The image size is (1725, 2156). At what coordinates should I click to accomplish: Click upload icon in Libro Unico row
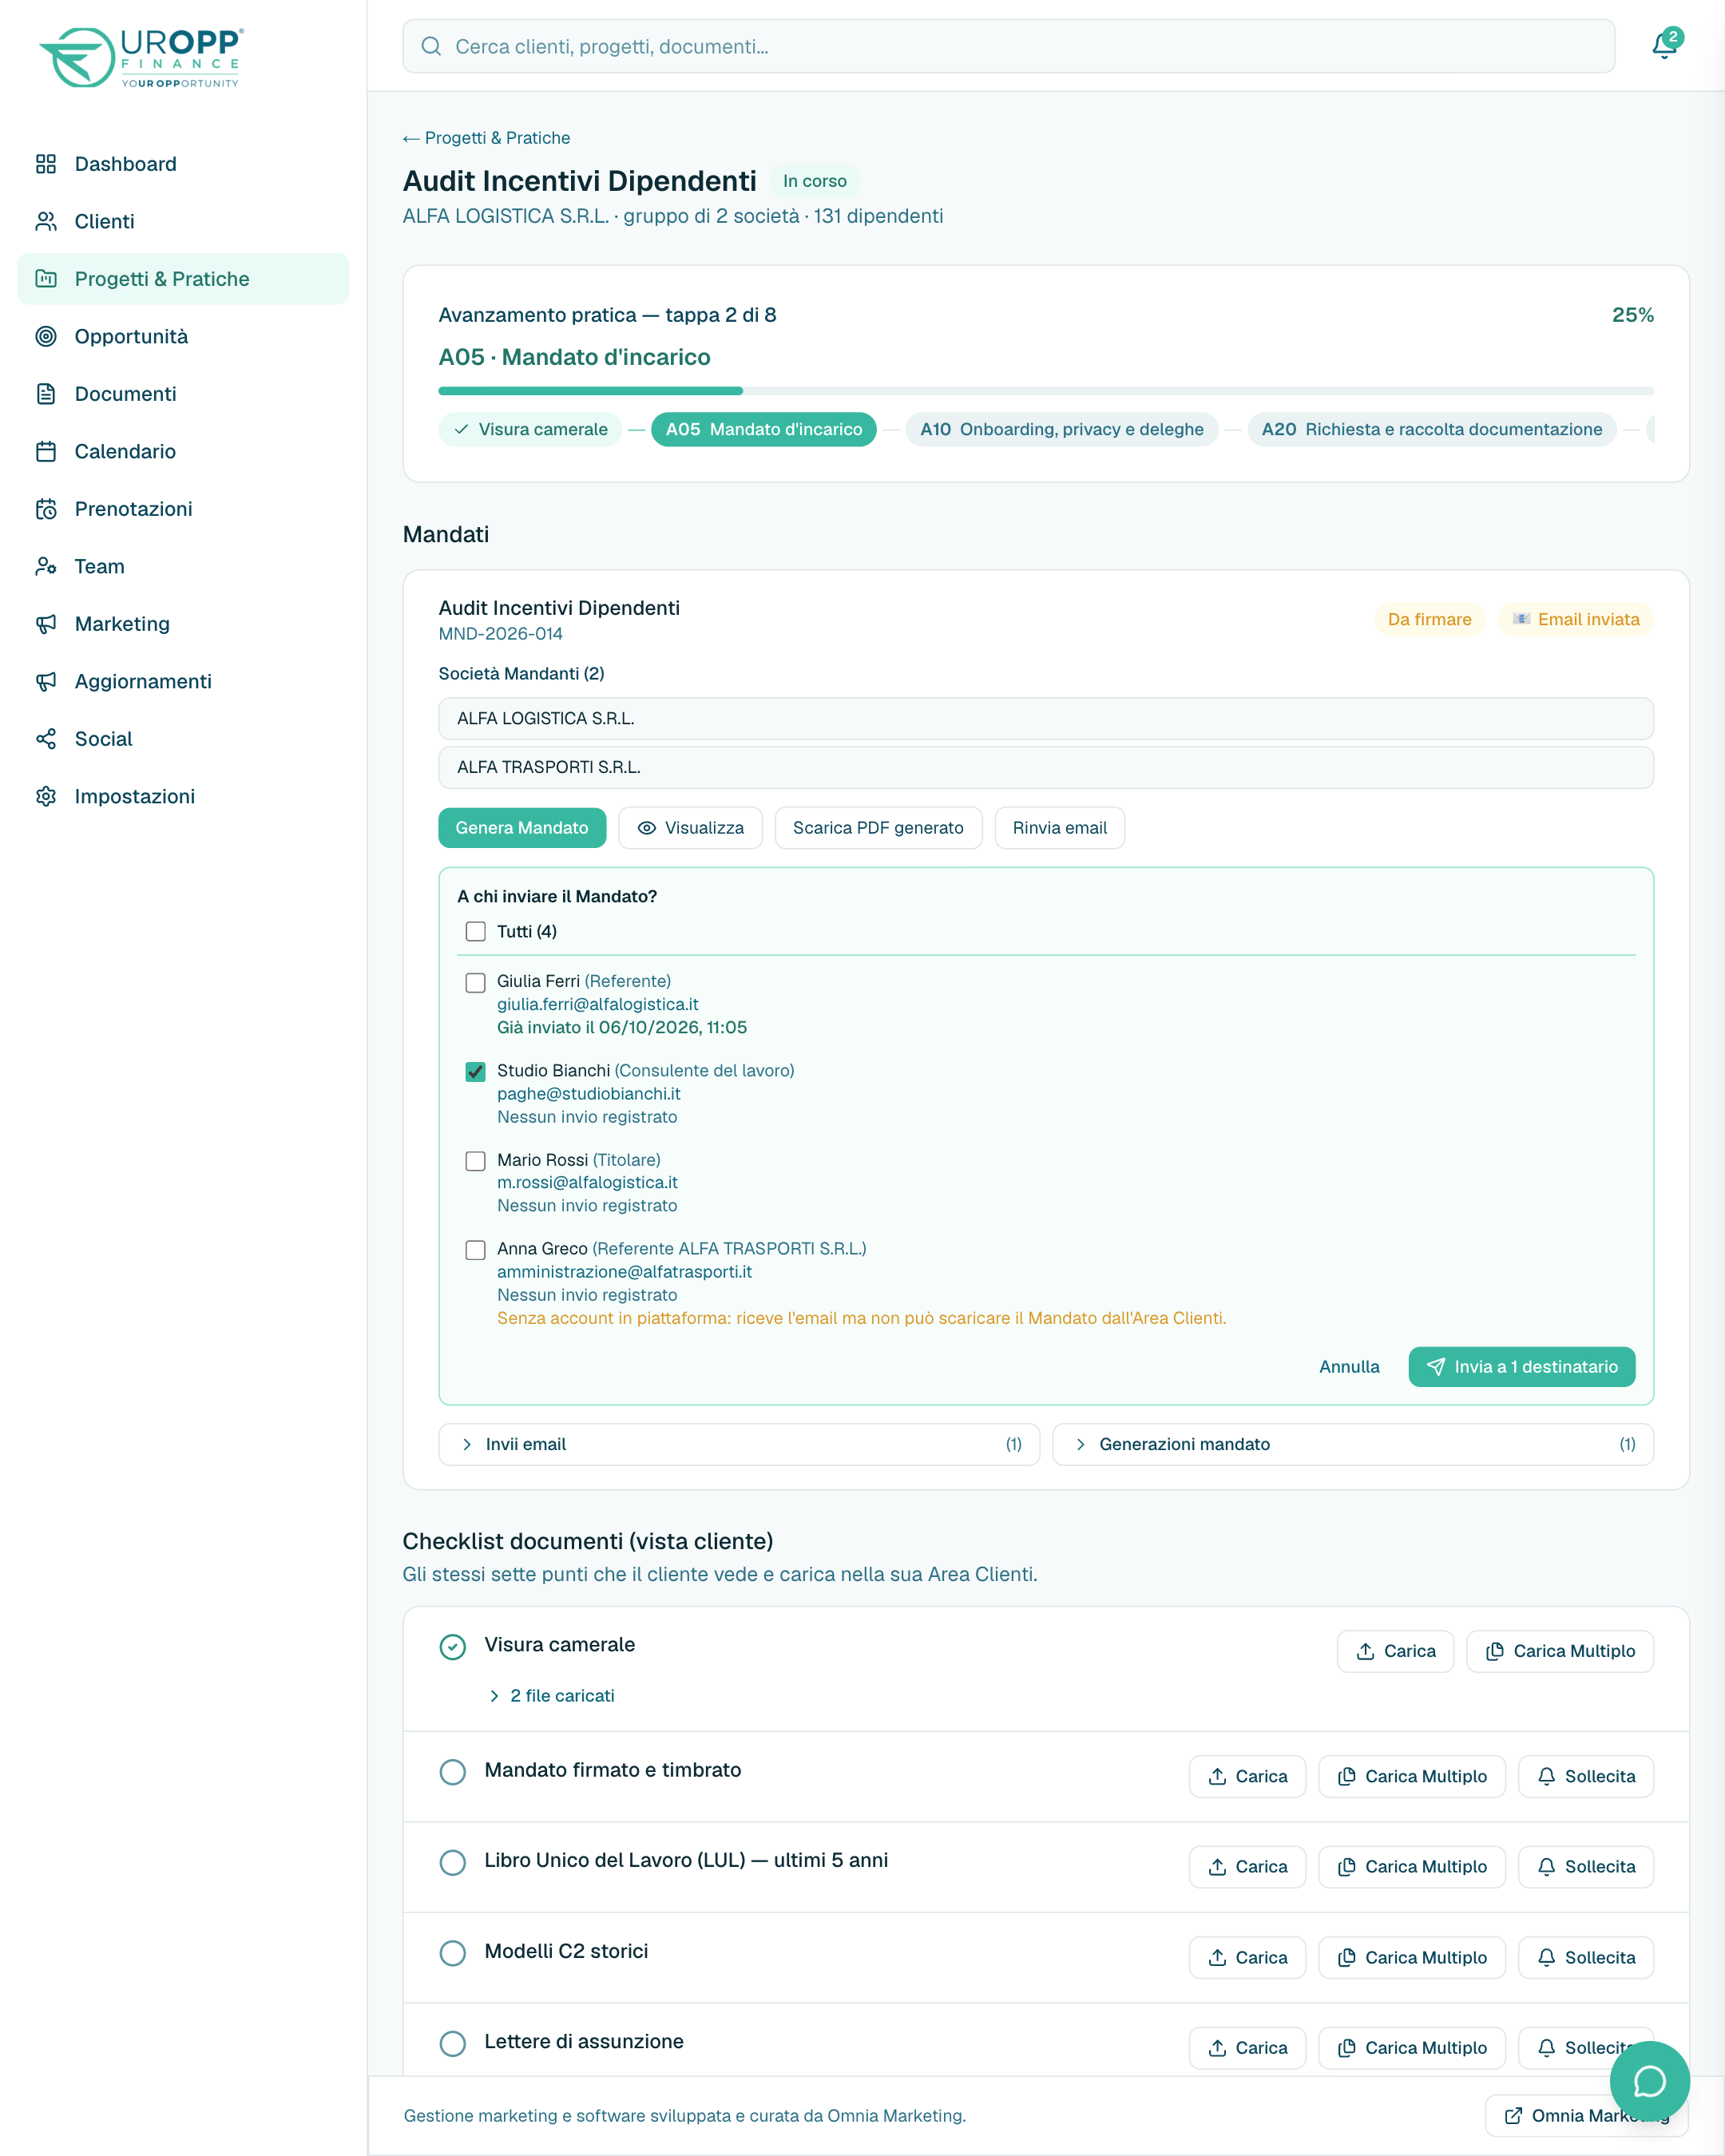click(1217, 1867)
